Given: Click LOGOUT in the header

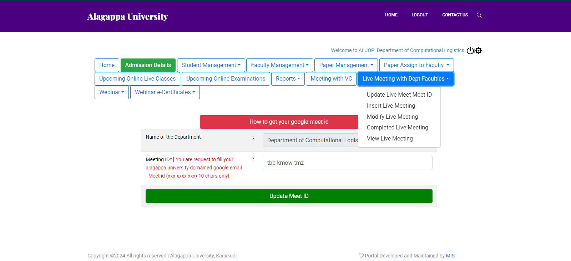Looking at the screenshot, I should [420, 15].
